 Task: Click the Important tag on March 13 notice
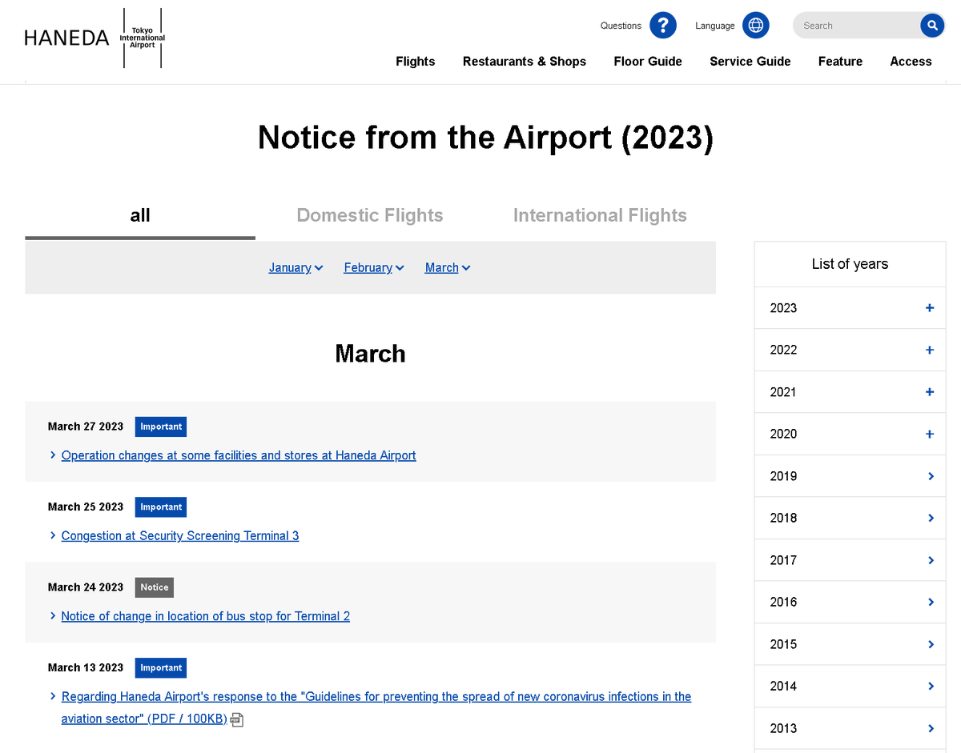[161, 668]
